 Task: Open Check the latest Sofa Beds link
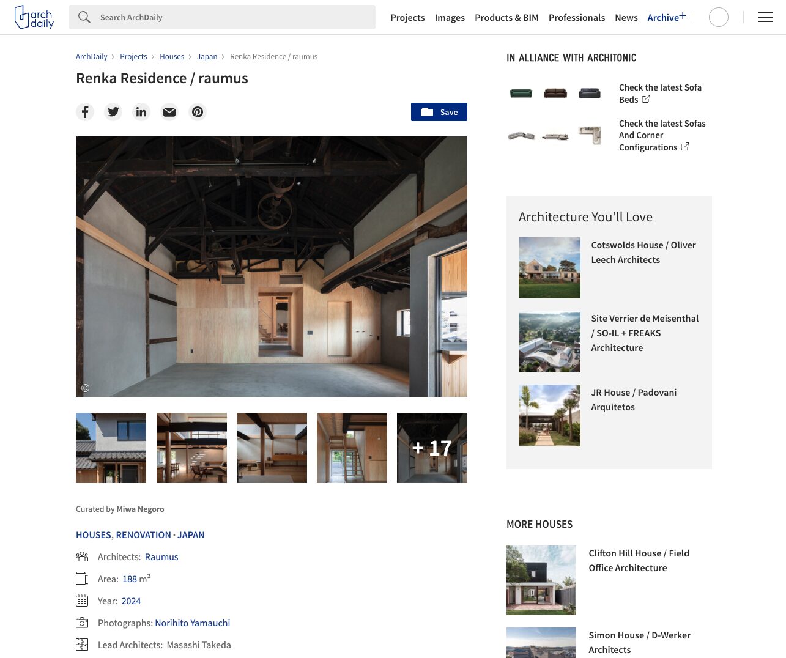click(660, 94)
